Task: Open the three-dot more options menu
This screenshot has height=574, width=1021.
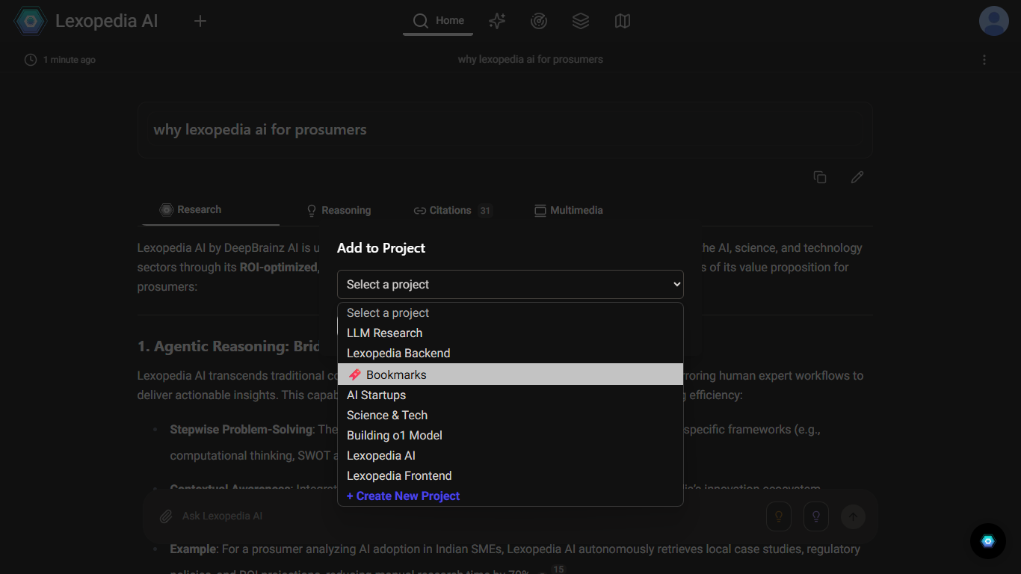Action: pos(984,60)
